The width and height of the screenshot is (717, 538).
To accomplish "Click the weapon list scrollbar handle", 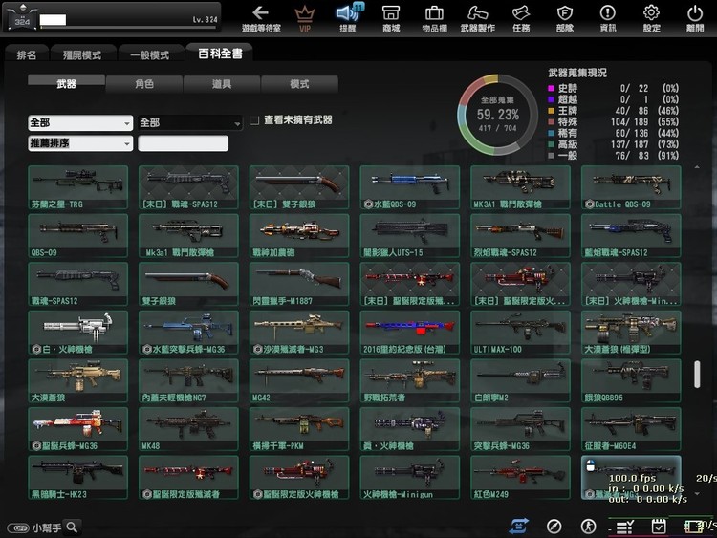I will click(x=697, y=375).
